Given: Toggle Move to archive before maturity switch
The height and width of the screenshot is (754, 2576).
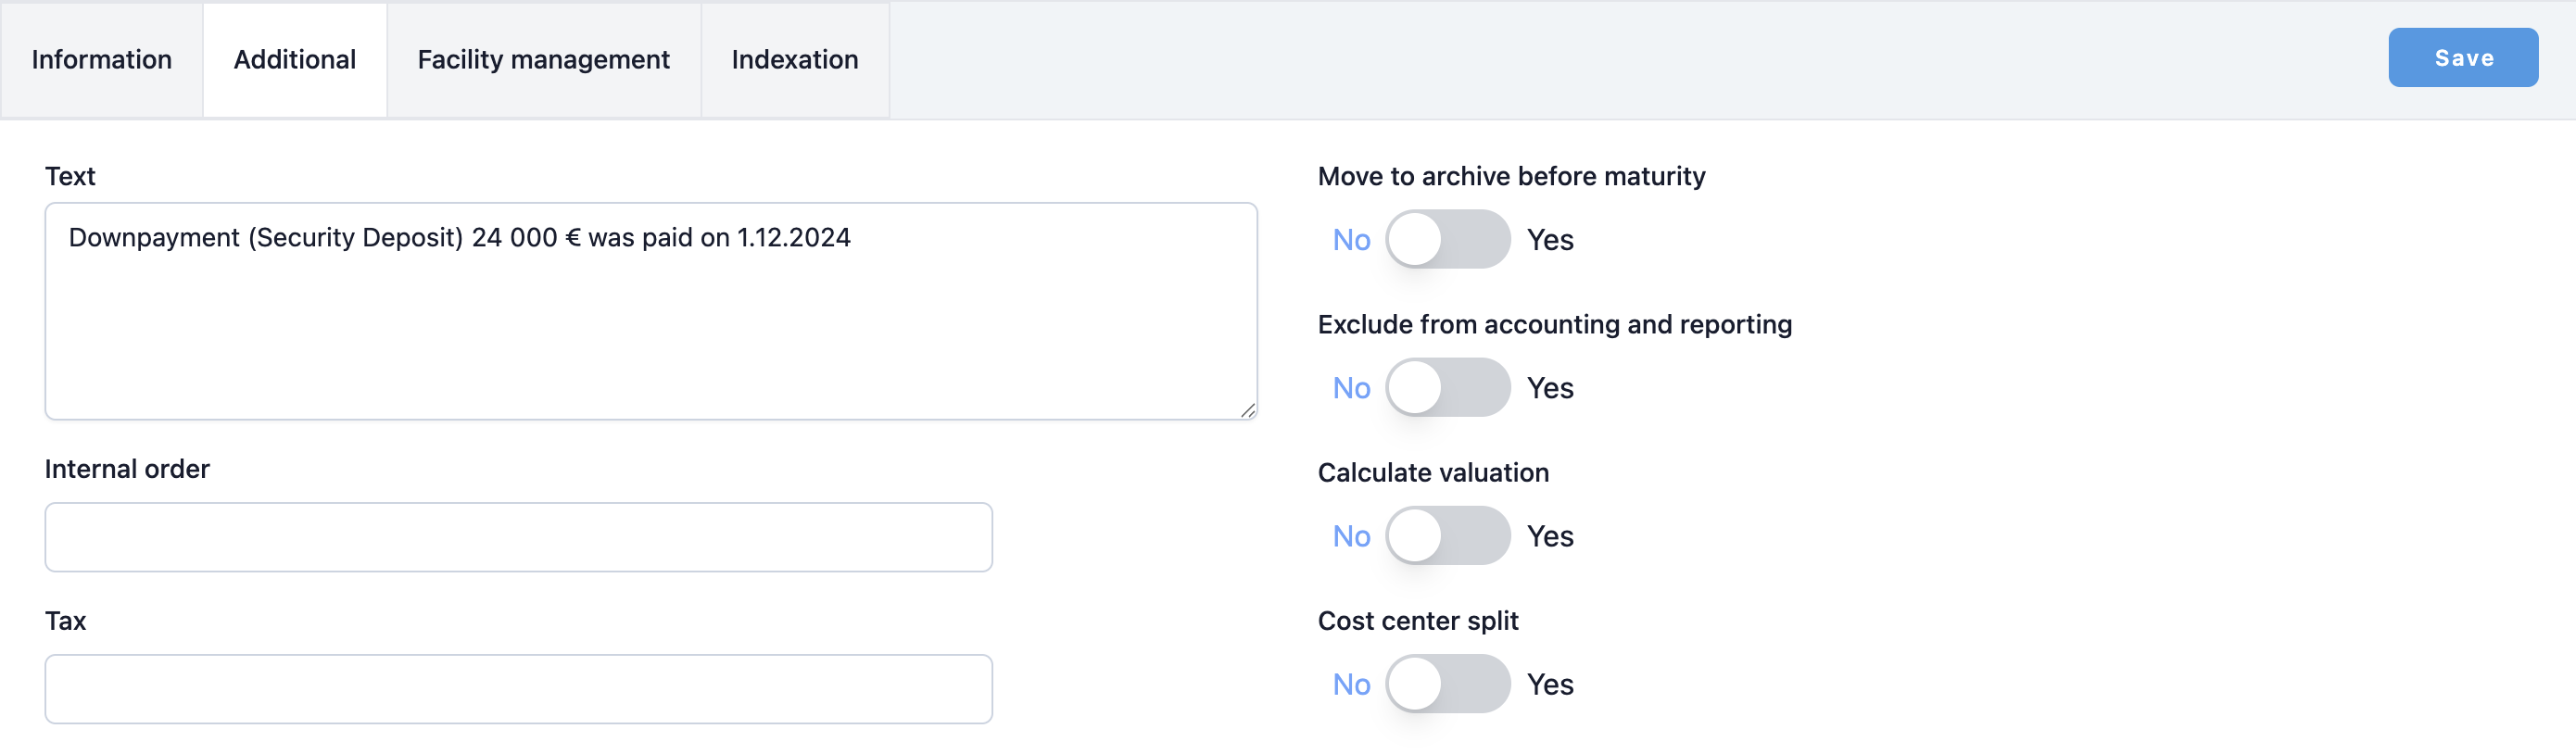Looking at the screenshot, I should (x=1446, y=240).
